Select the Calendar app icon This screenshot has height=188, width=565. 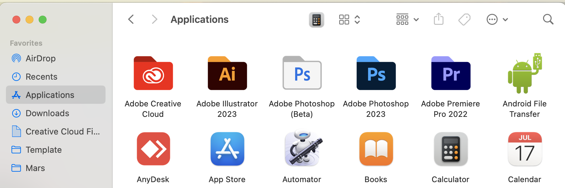coord(525,149)
